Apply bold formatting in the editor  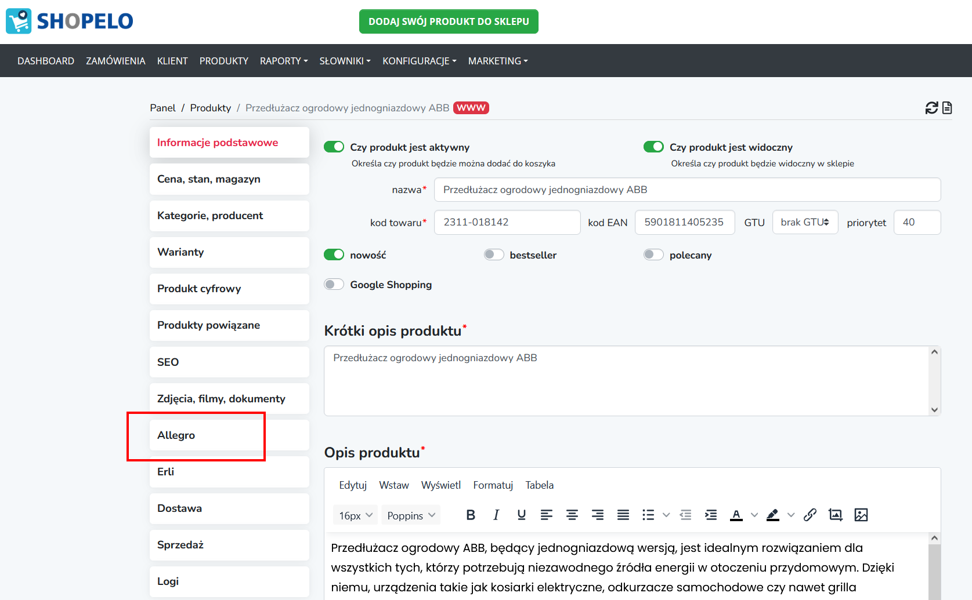(471, 515)
